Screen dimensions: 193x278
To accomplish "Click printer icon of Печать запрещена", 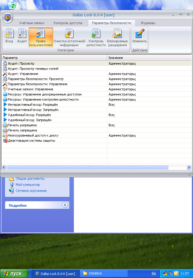I will coord(5,130).
